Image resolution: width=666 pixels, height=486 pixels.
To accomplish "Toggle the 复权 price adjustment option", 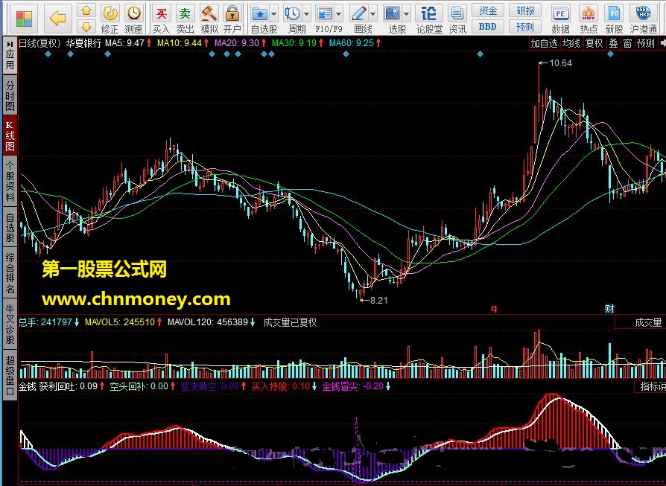I will pos(594,43).
